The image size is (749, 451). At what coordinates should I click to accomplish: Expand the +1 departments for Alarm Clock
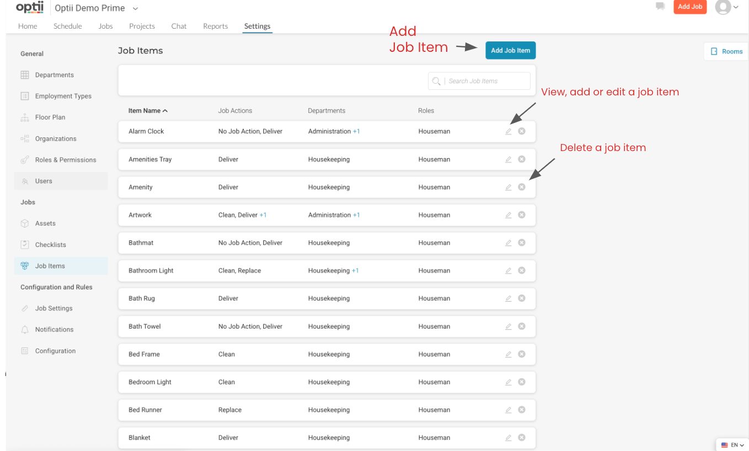(356, 131)
